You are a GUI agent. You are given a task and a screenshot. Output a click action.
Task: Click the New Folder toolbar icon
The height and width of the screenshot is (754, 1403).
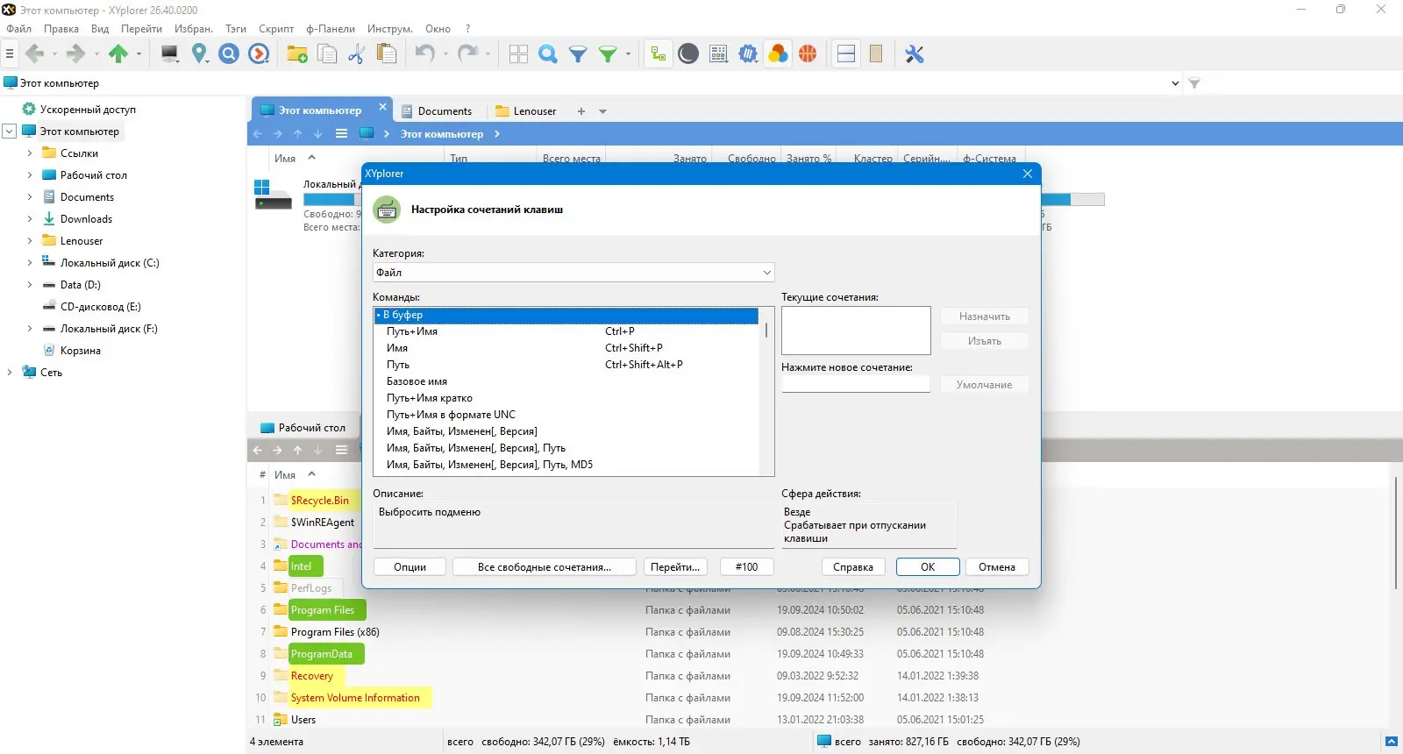click(297, 54)
